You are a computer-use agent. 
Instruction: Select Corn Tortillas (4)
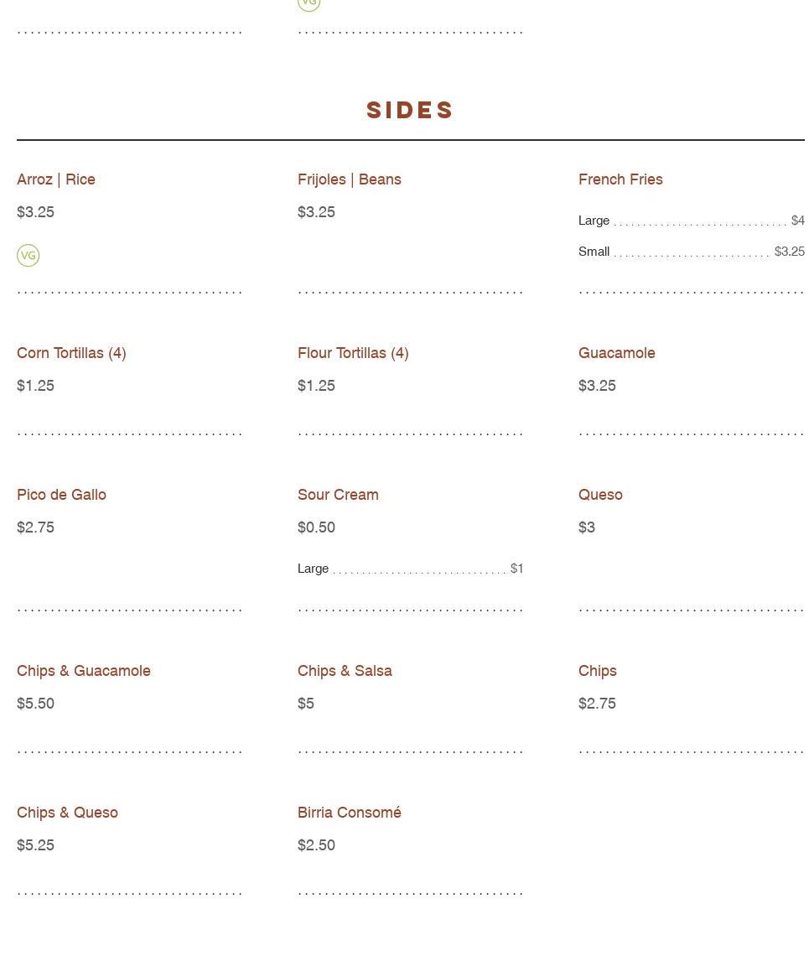(71, 353)
